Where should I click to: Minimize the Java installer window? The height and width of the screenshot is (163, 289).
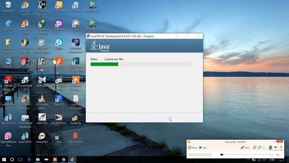[177, 36]
